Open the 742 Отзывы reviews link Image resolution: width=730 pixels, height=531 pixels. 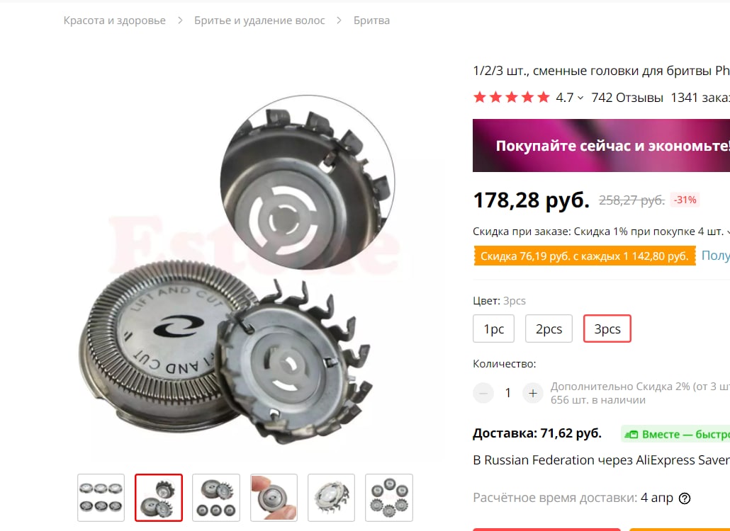[x=627, y=98]
